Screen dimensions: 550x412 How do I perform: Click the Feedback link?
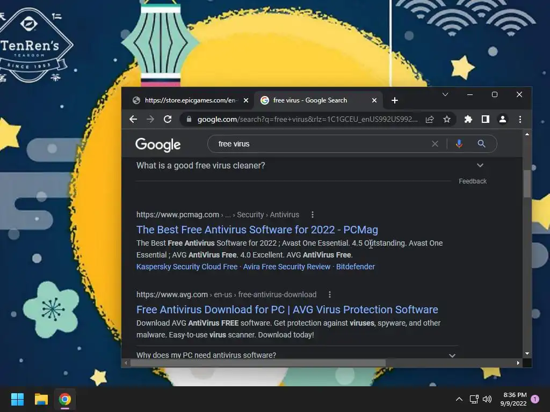coord(473,181)
